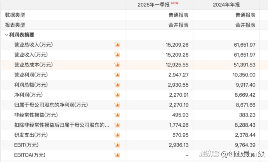
Task: Select the 15,209.26 value for 营业总收入
Action: pyautogui.click(x=177, y=45)
